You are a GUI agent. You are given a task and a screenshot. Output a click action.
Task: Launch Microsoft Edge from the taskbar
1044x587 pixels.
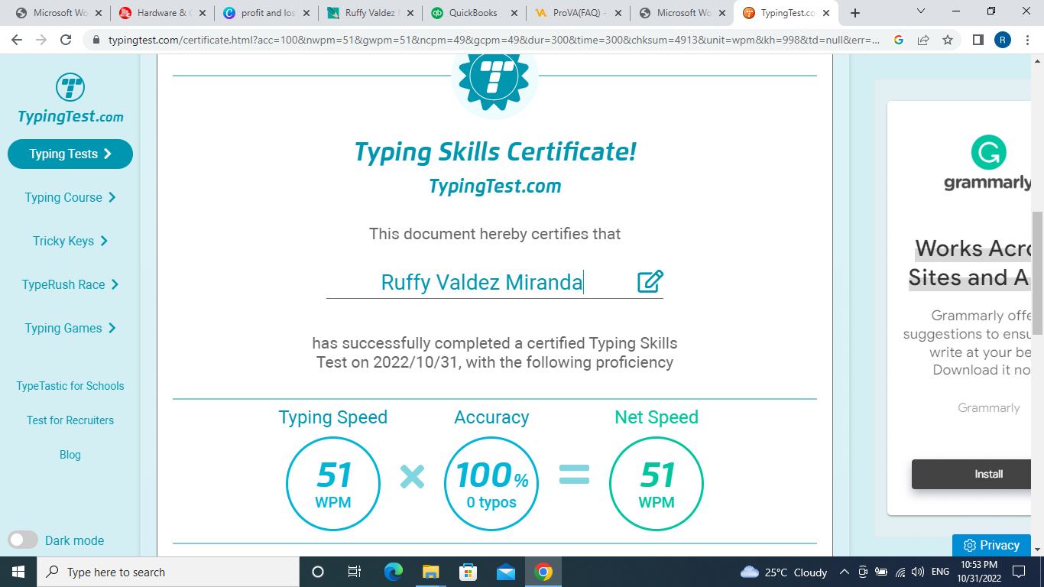coord(394,572)
